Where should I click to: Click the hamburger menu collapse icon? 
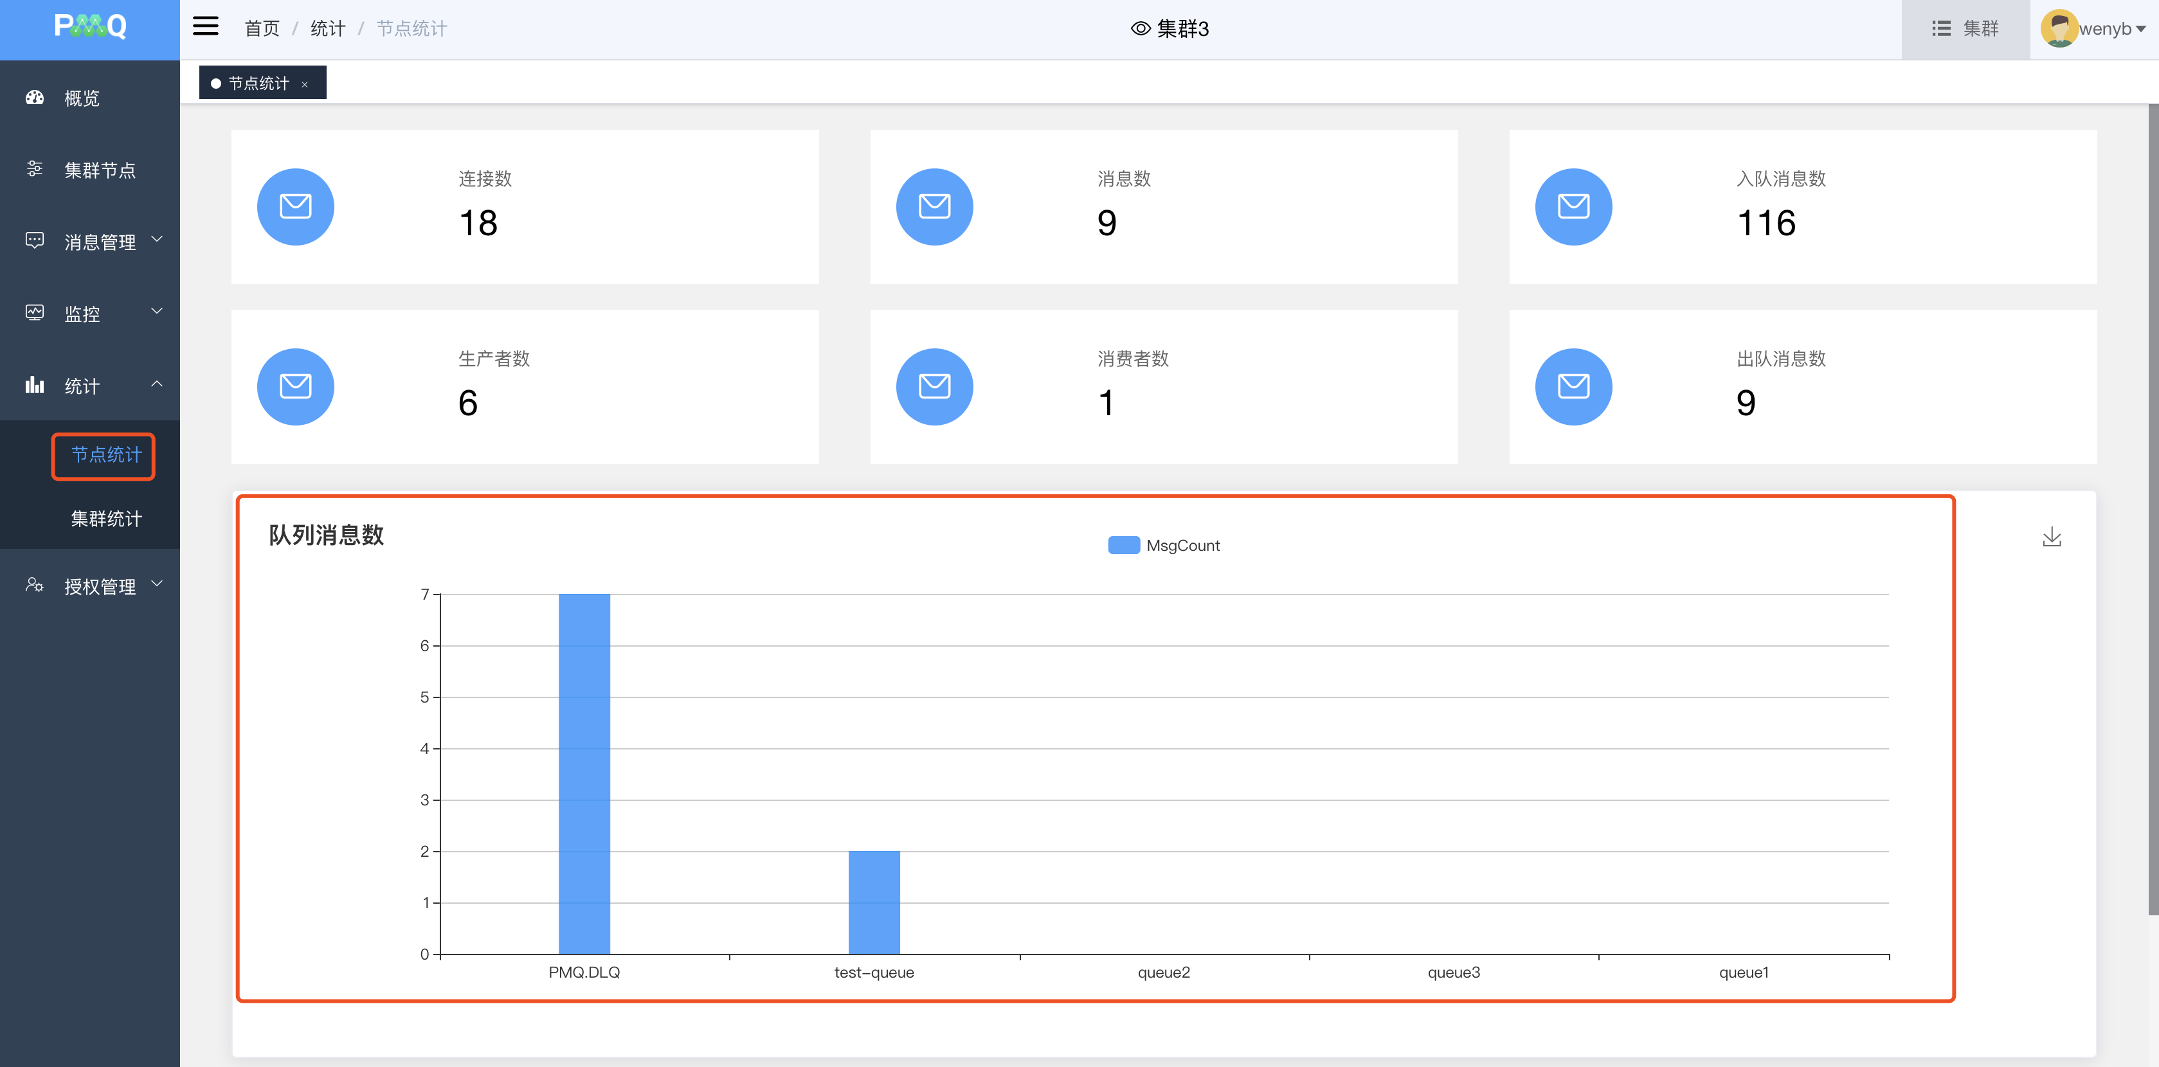point(205,27)
